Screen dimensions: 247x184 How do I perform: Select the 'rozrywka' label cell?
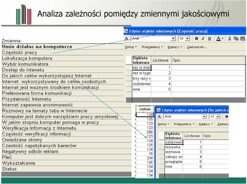pos(174,147)
